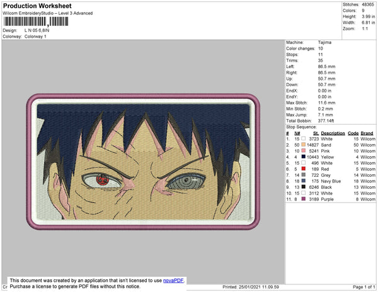
Task: Select the Navy Blue color swatch
Action: [x=303, y=181]
